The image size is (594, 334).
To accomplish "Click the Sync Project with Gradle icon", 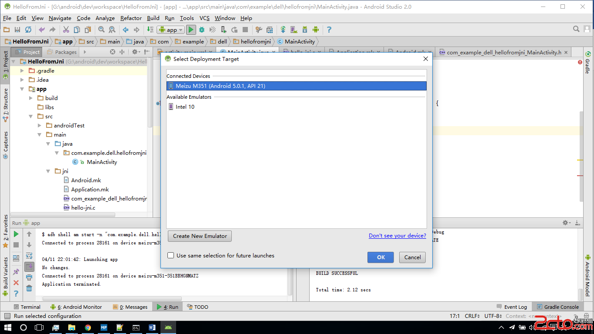I will coord(283,30).
